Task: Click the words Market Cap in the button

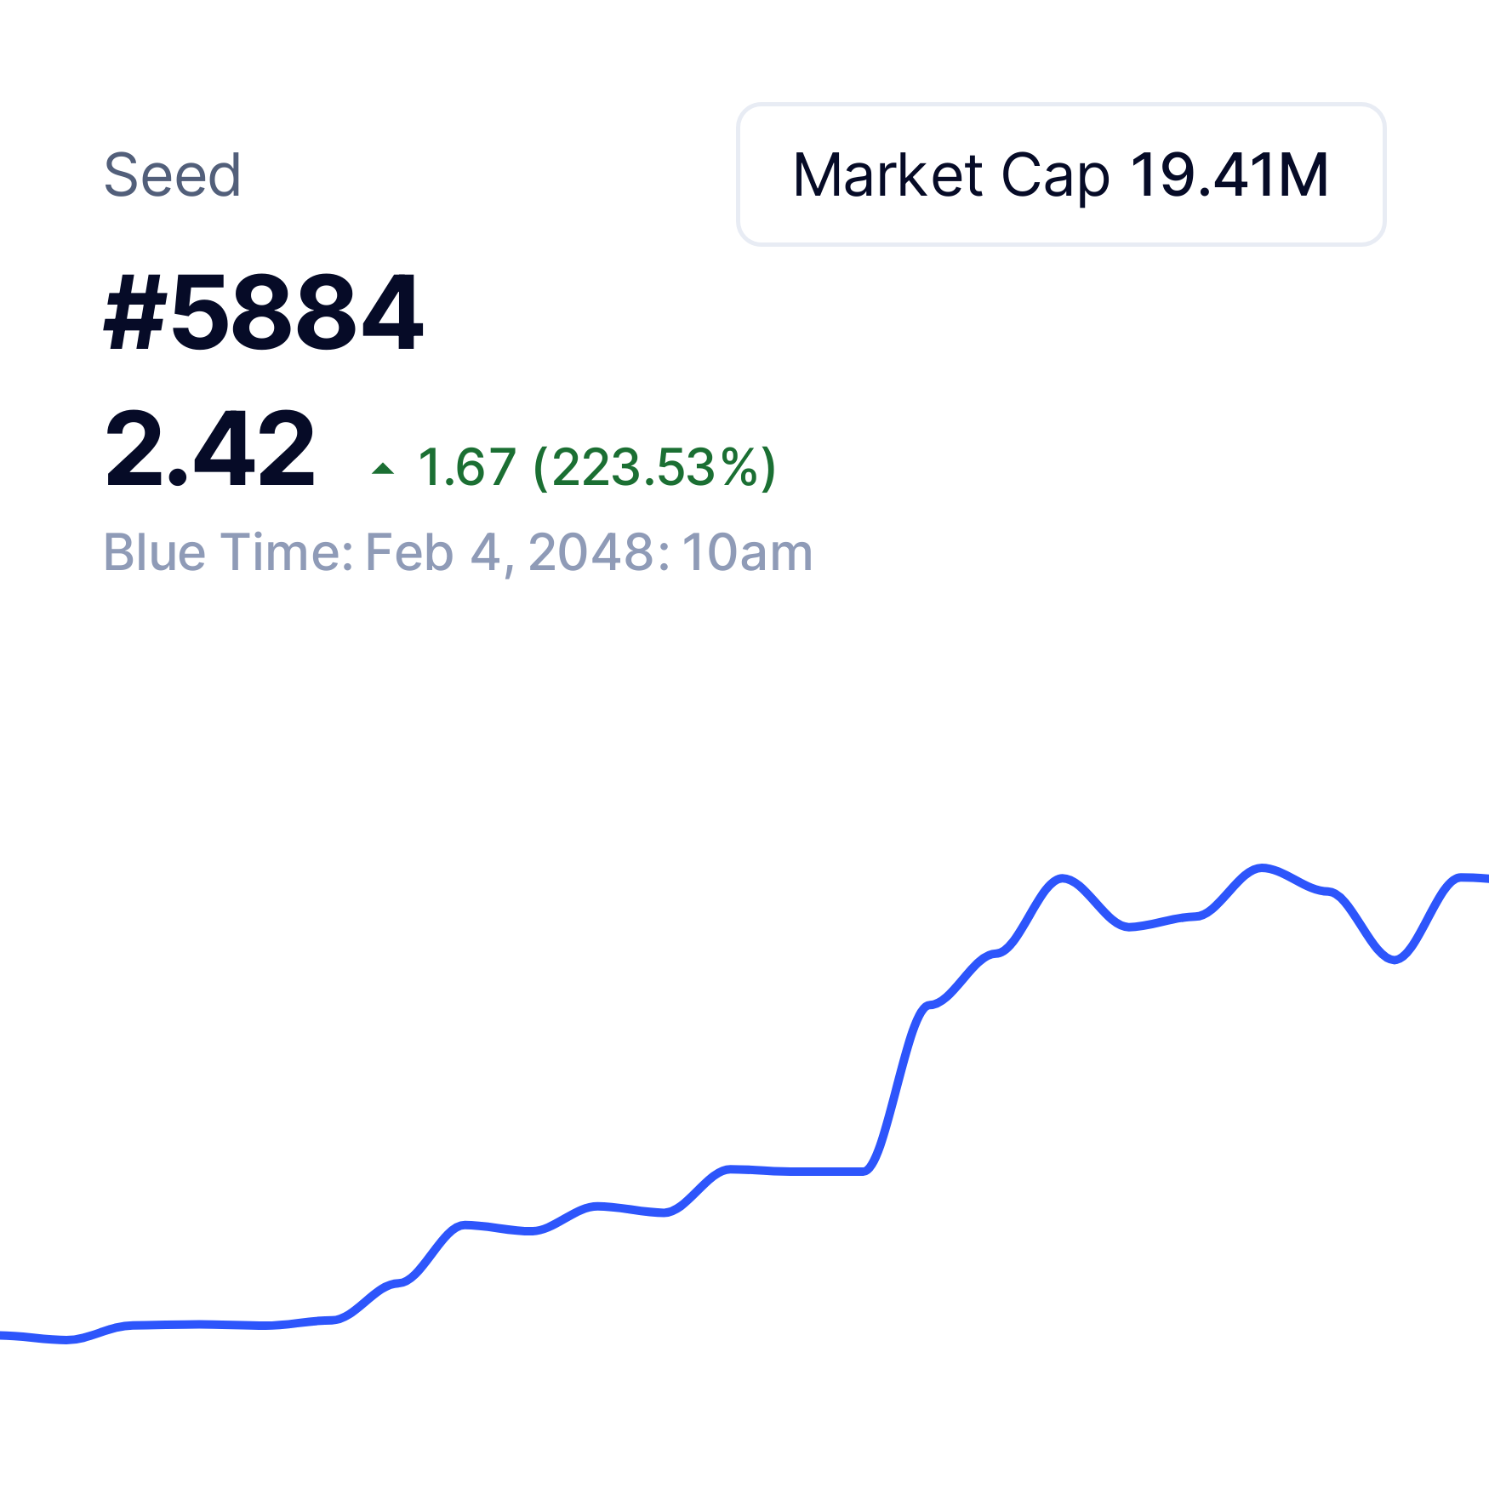Action: (x=951, y=175)
